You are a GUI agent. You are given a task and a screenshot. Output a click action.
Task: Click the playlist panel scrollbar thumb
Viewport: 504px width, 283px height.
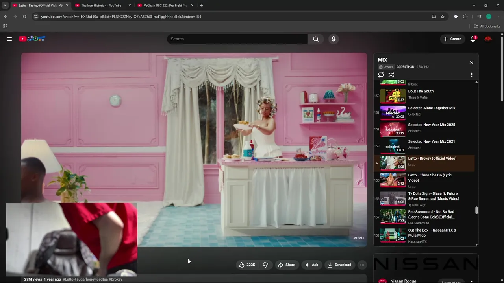coord(476,211)
